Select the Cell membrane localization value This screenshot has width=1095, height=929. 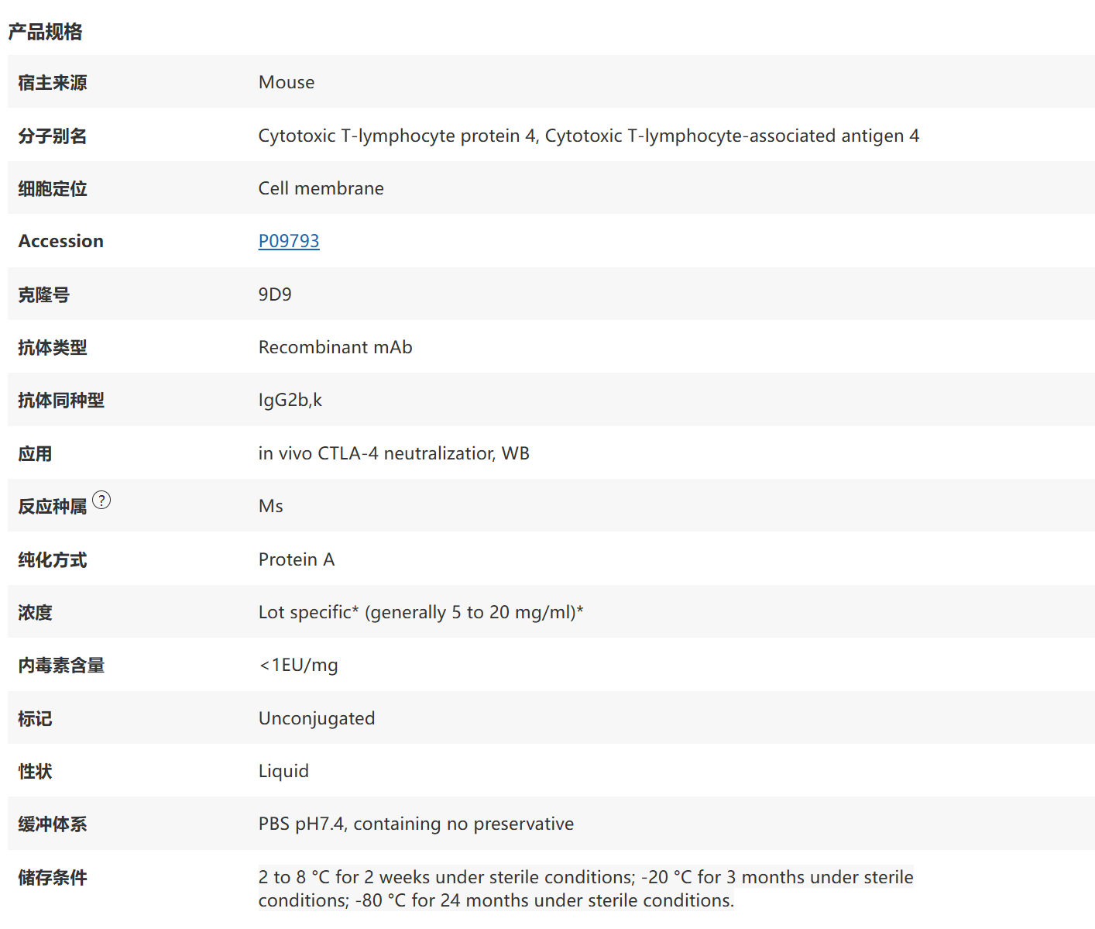coord(321,188)
